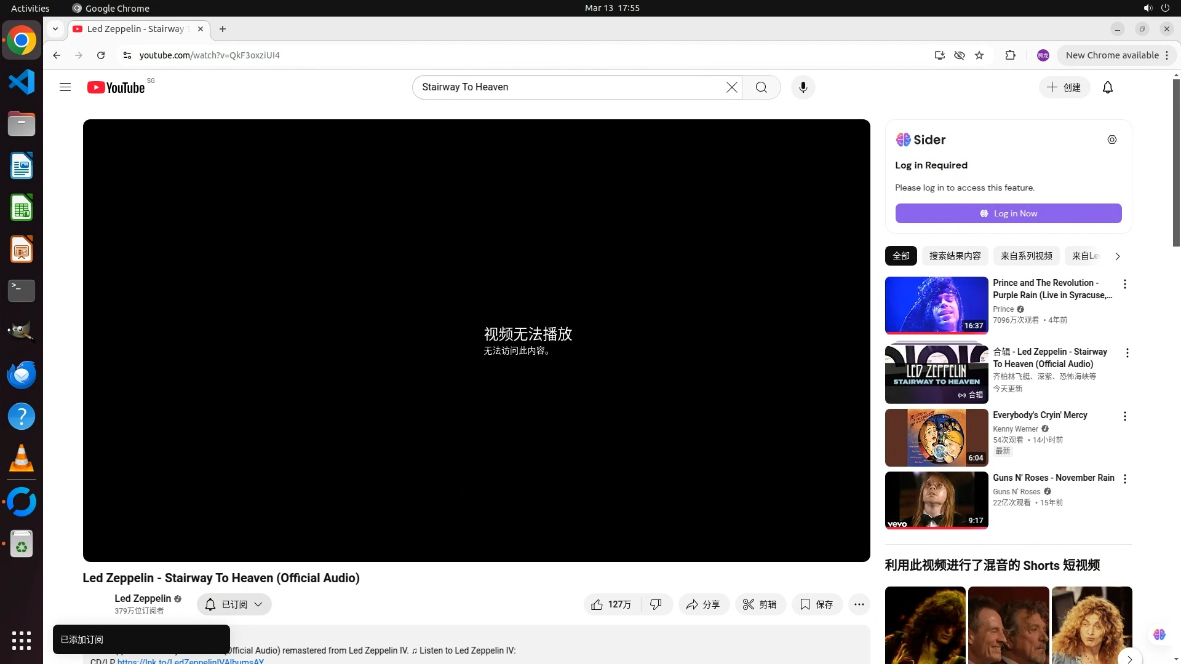Viewport: 1181px width, 664px height.
Task: Open Sider settings gear icon
Action: 1111,140
